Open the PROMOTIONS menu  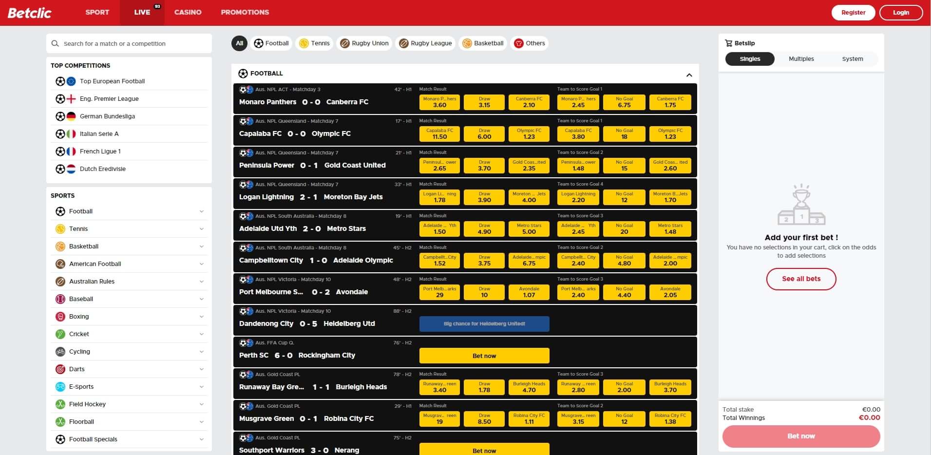click(245, 12)
